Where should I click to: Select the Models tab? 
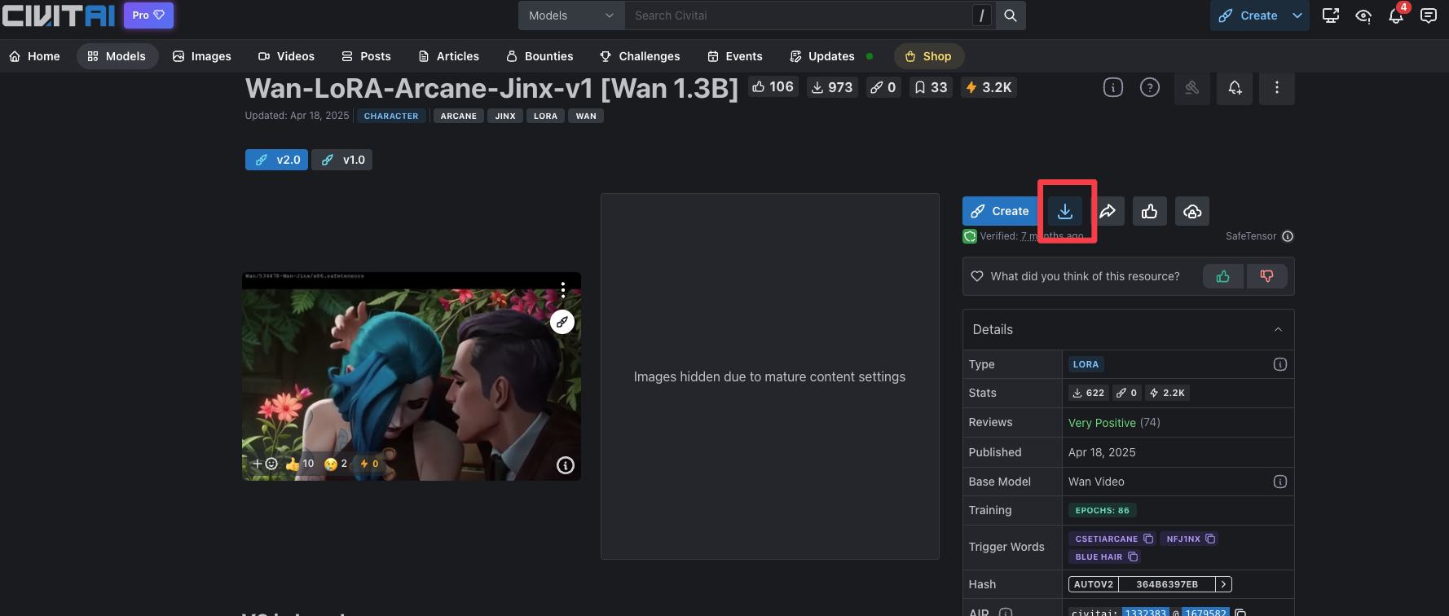tap(117, 56)
